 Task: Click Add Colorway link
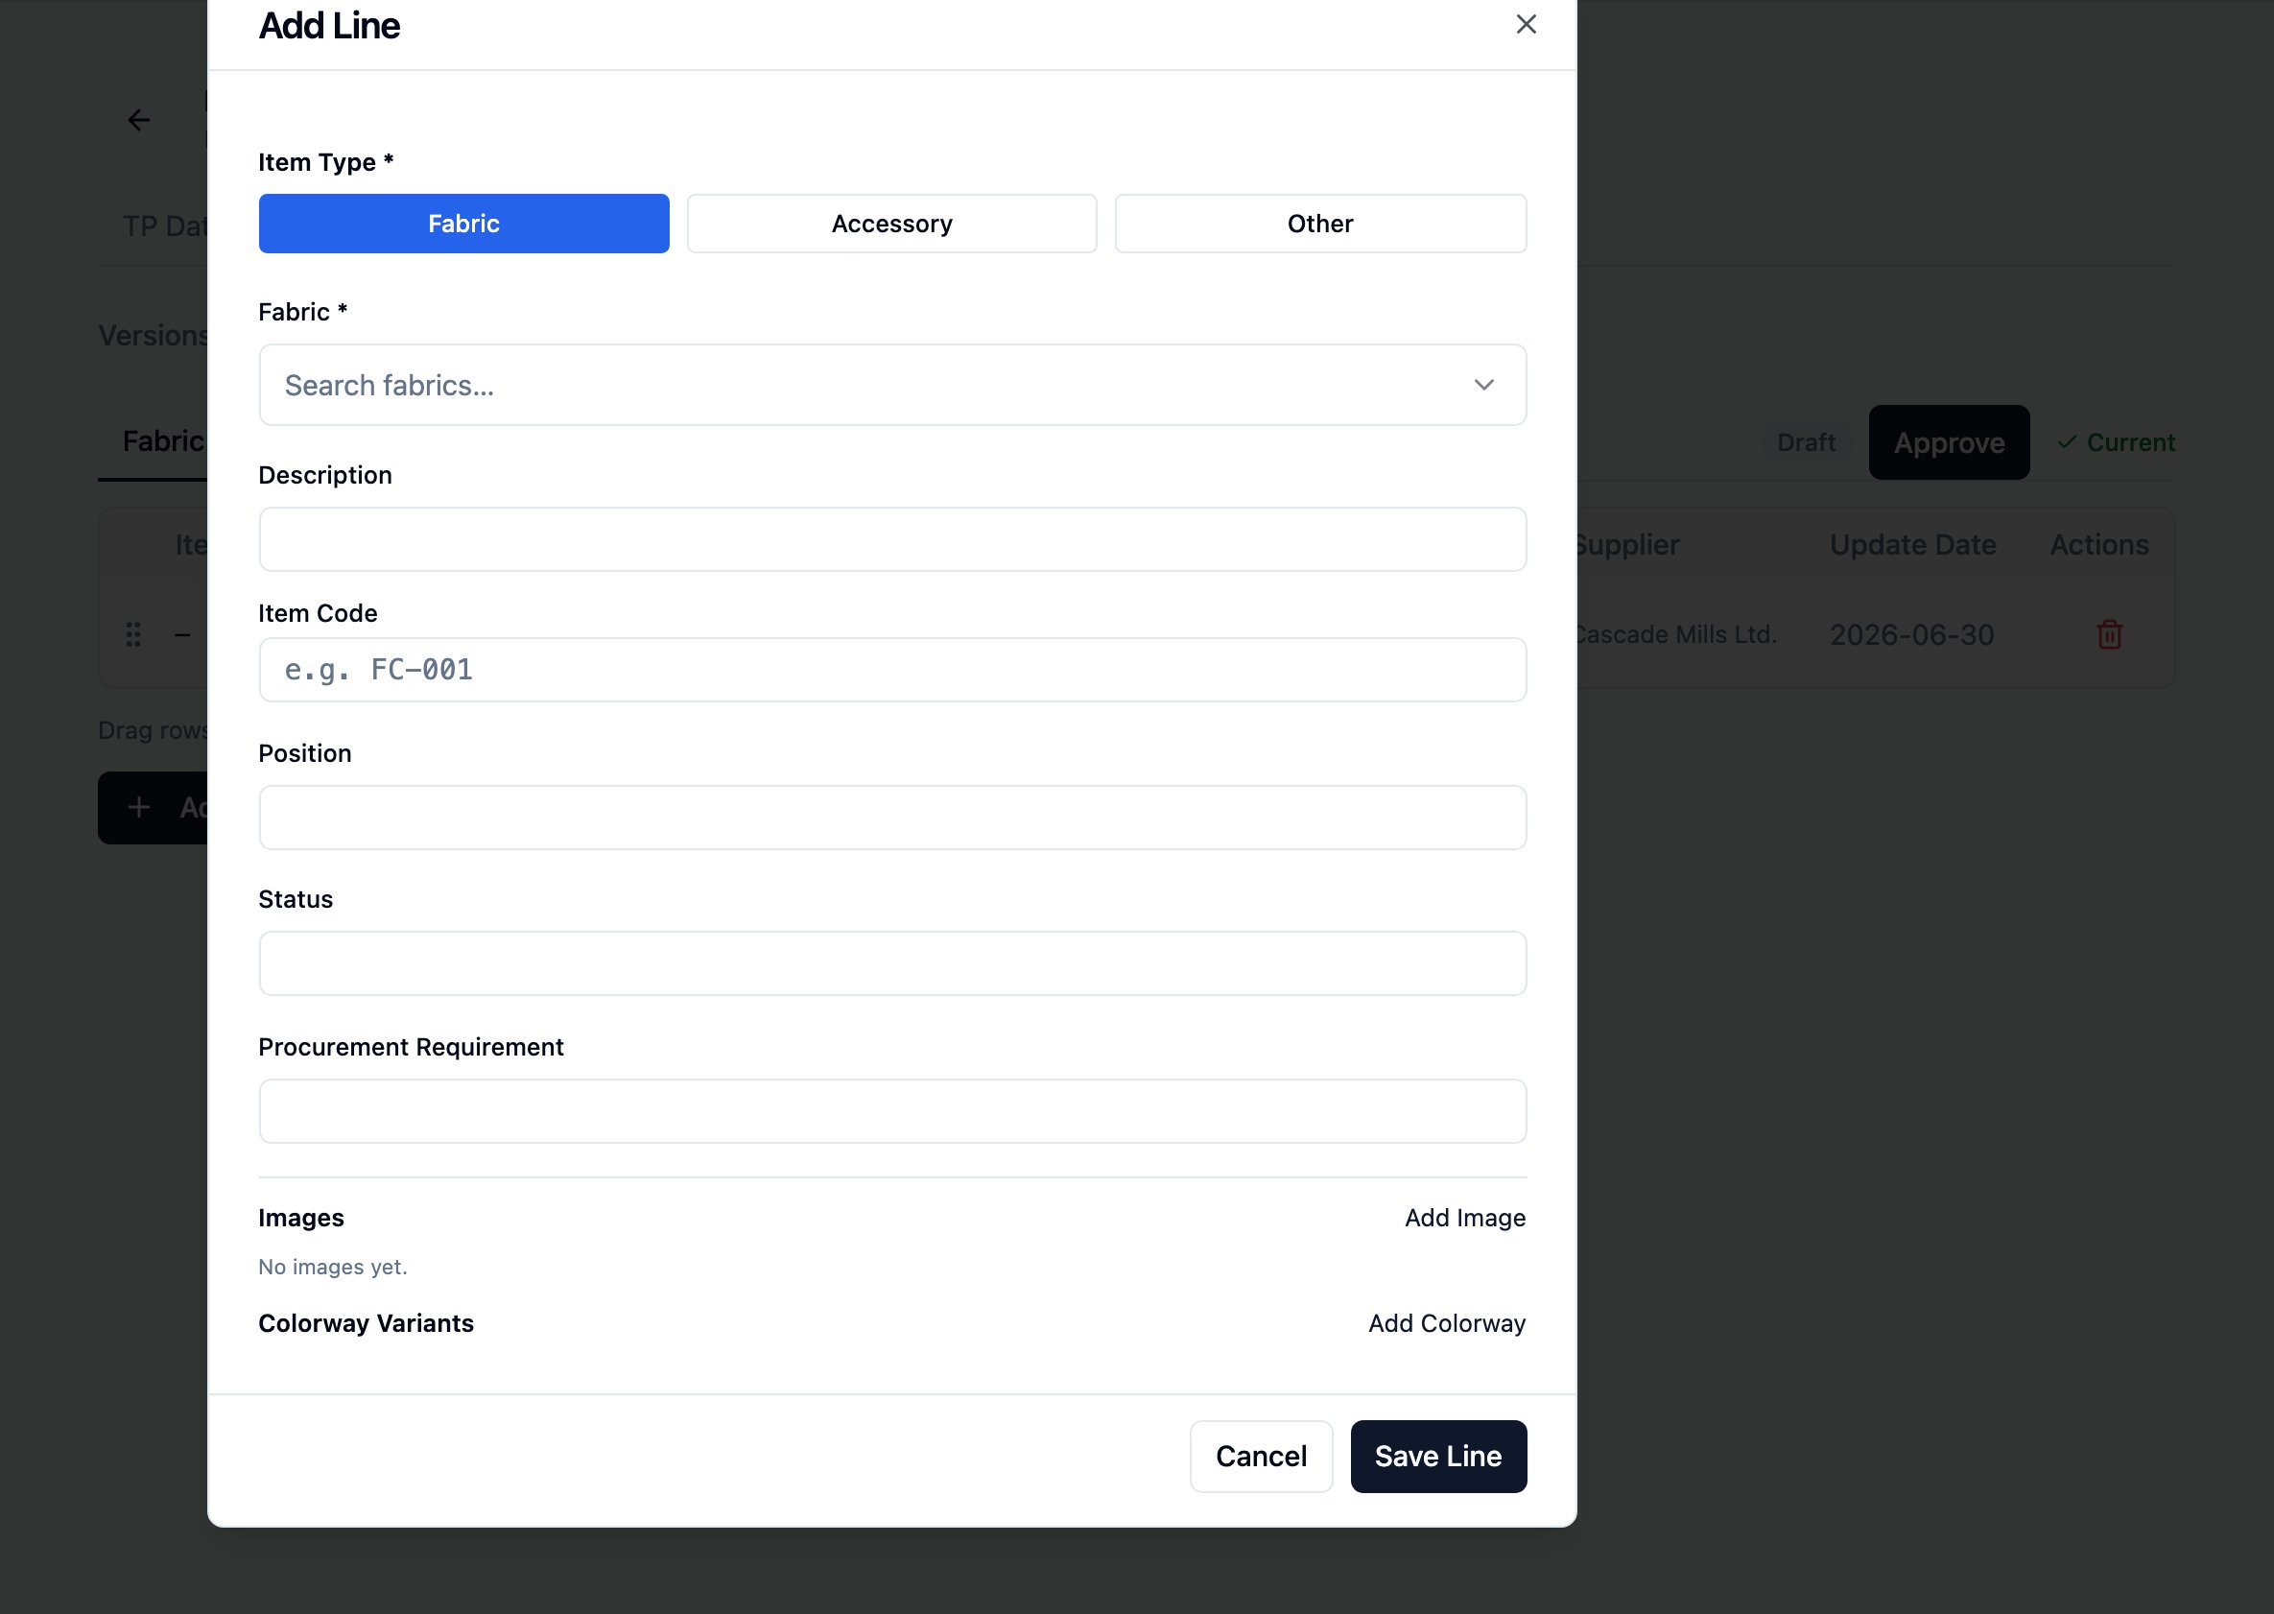[1446, 1324]
